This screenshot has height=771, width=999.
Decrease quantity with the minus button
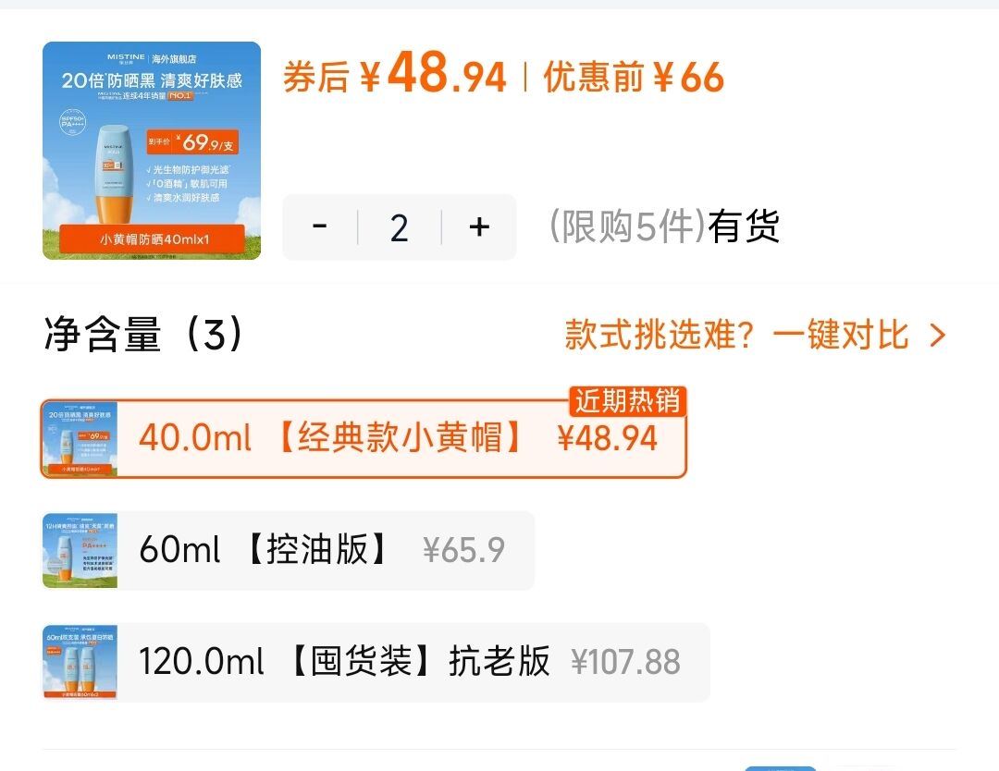click(320, 226)
